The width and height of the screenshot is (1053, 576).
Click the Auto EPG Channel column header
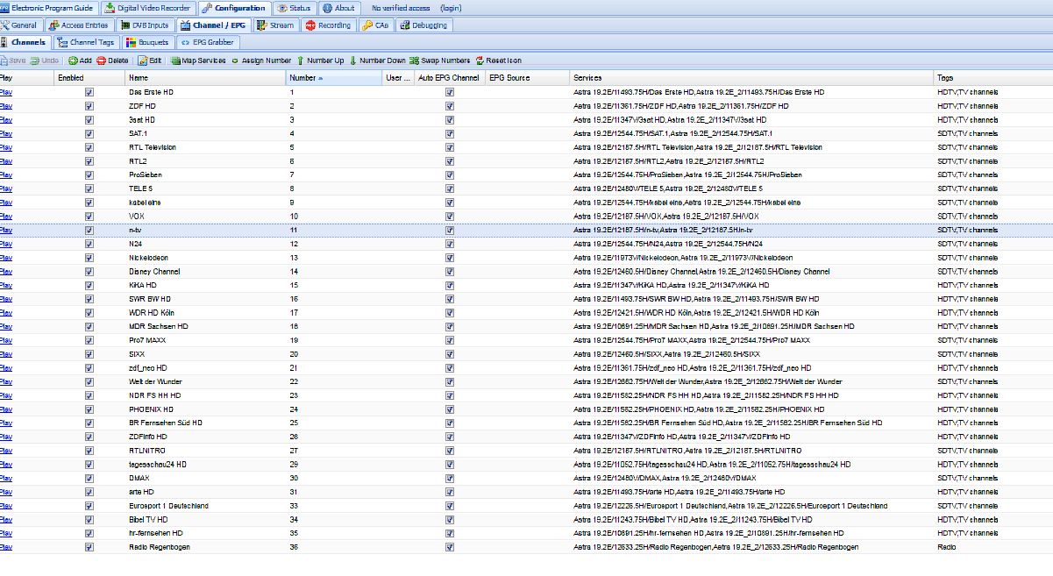[449, 78]
